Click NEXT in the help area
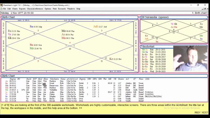This screenshot has height=118, width=210. 205,112
